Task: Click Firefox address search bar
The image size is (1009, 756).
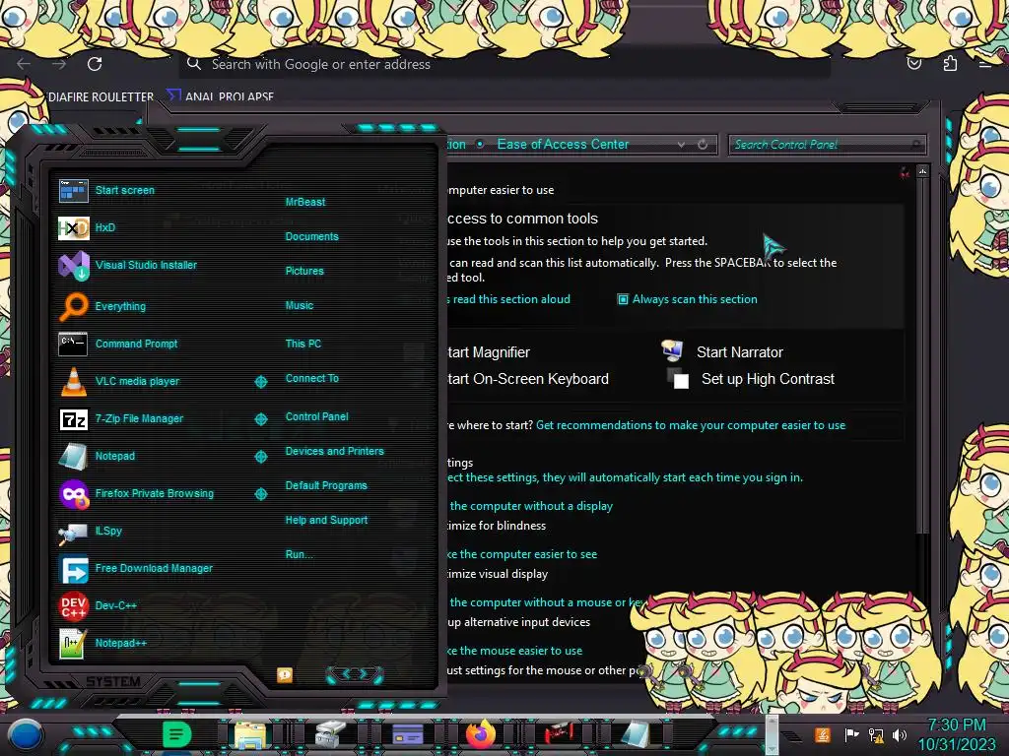Action: [504, 64]
